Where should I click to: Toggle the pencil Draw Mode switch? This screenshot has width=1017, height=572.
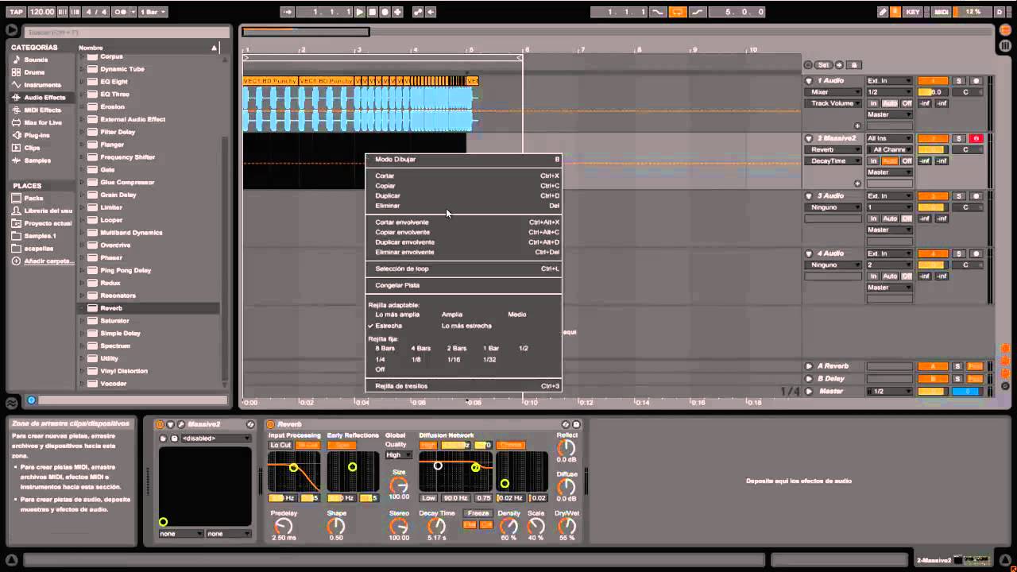(883, 12)
